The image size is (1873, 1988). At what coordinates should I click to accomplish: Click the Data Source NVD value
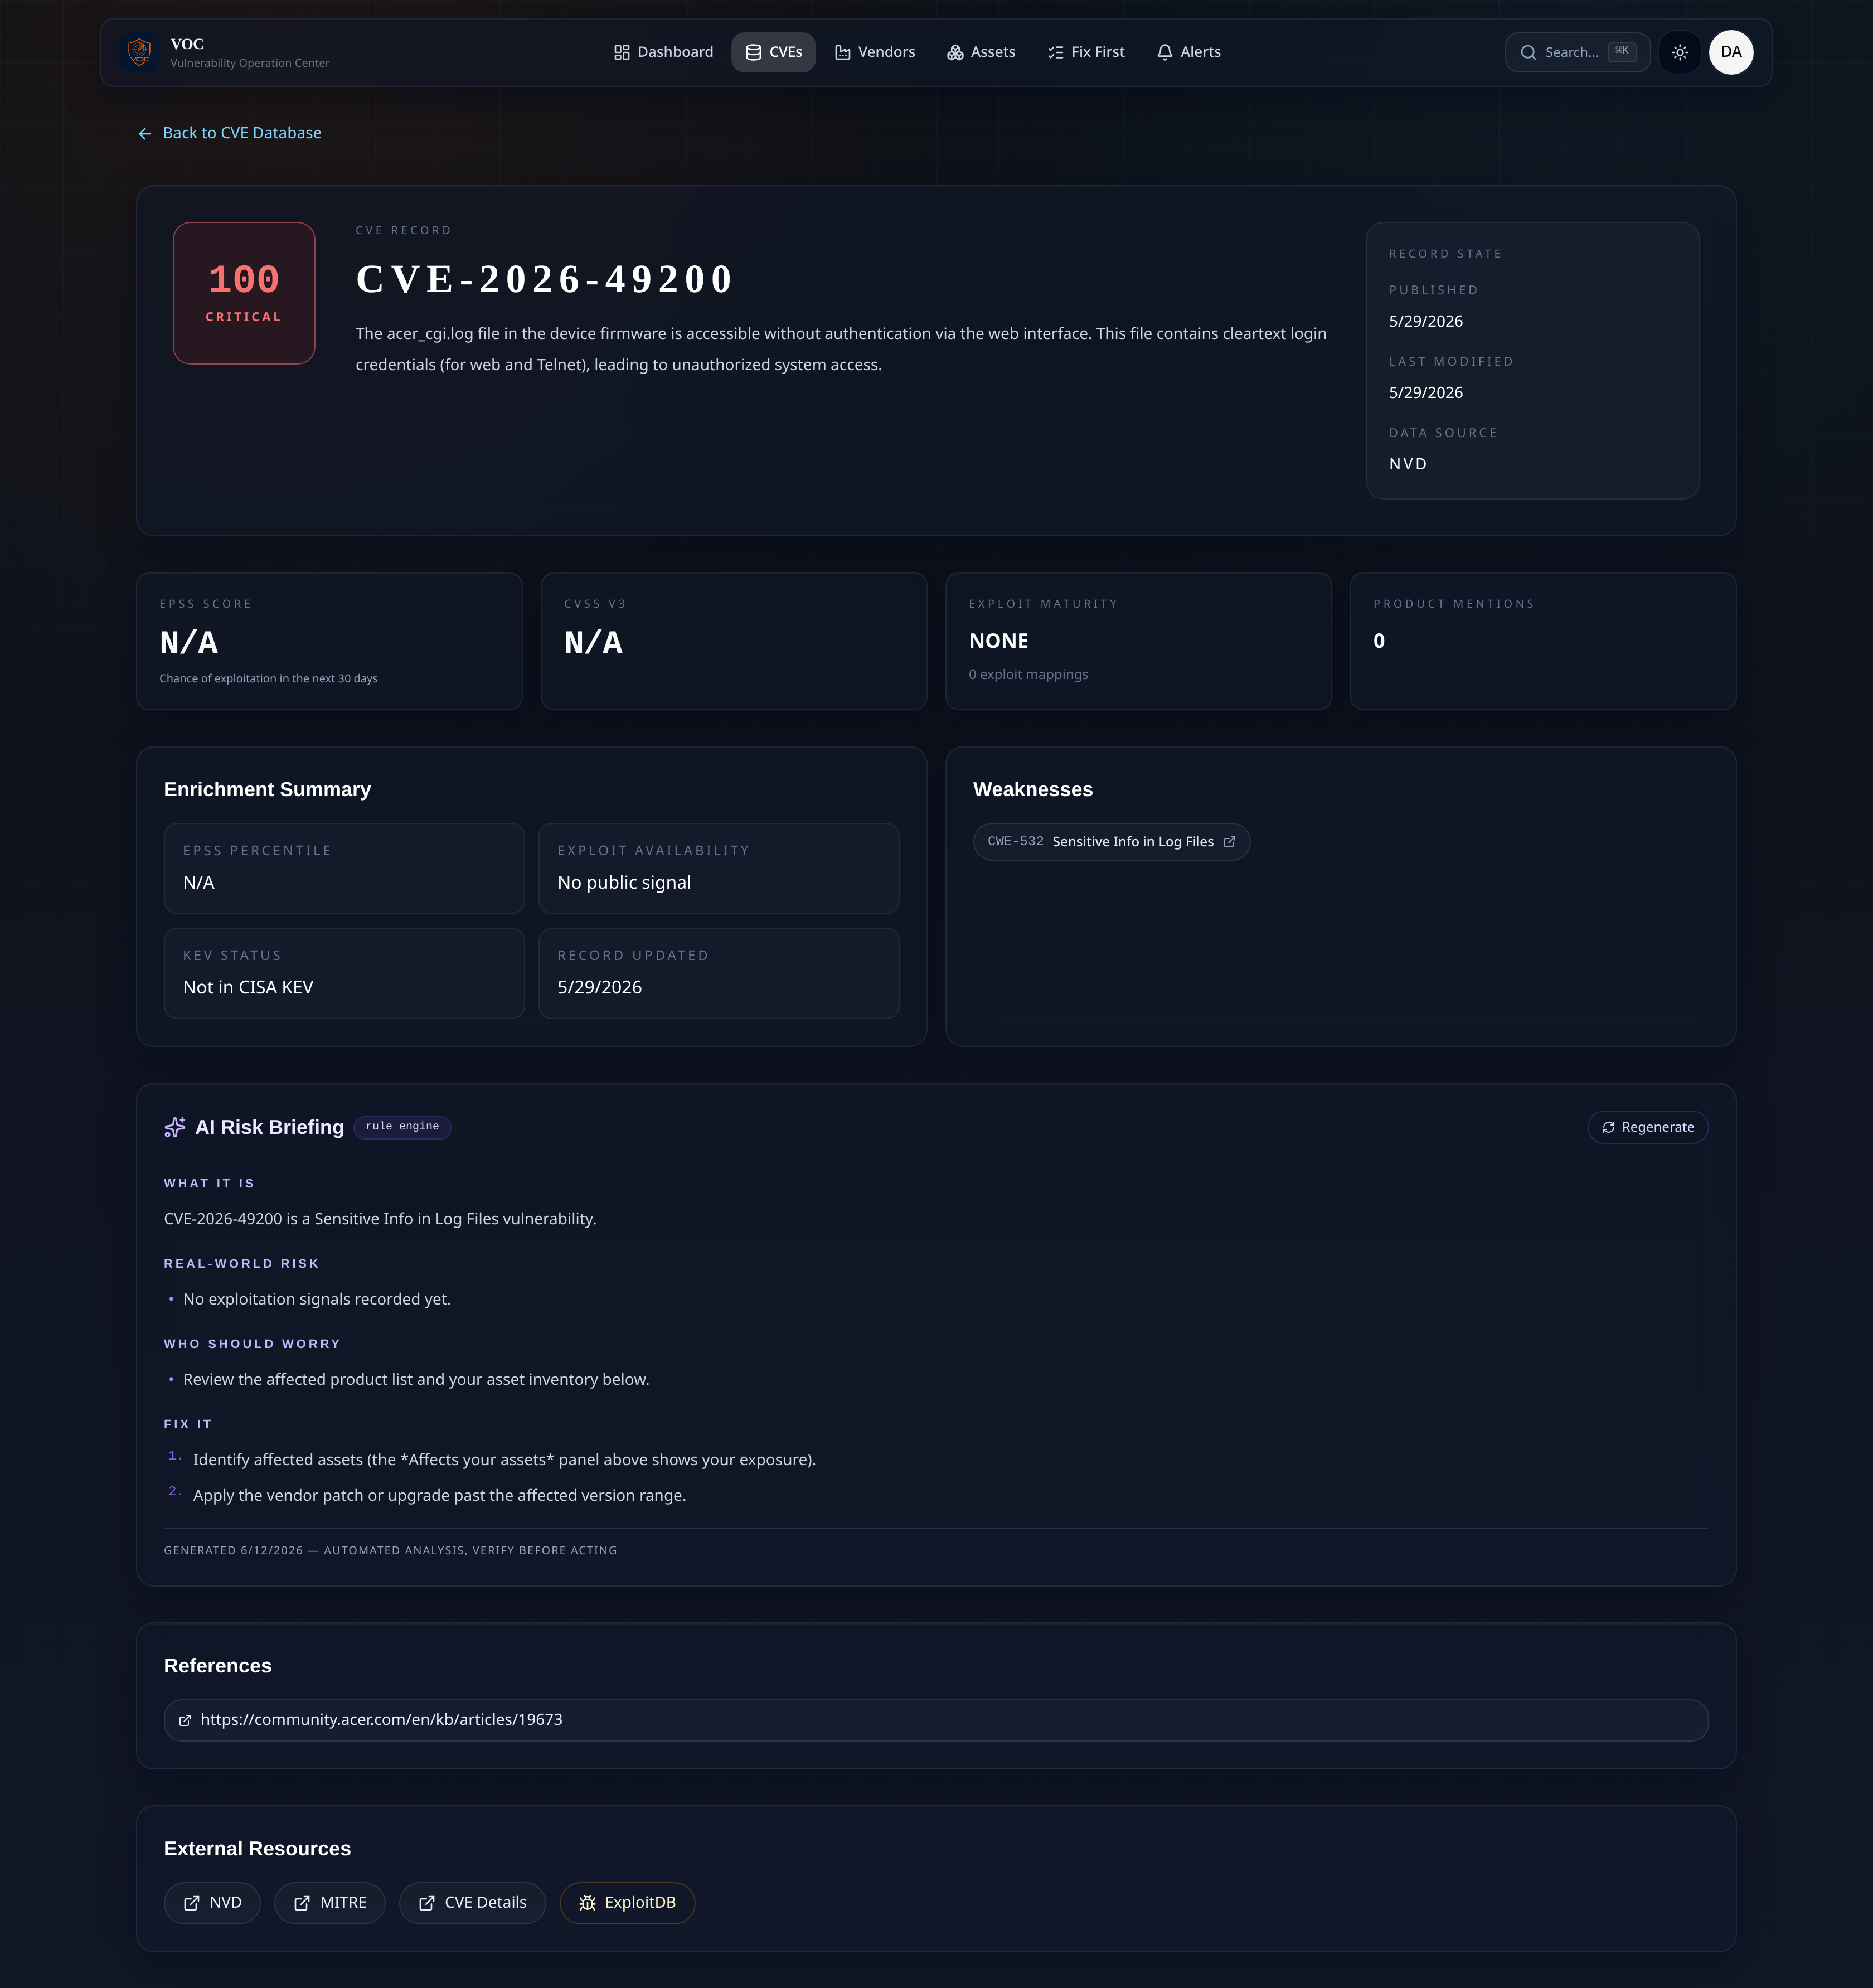coord(1408,464)
